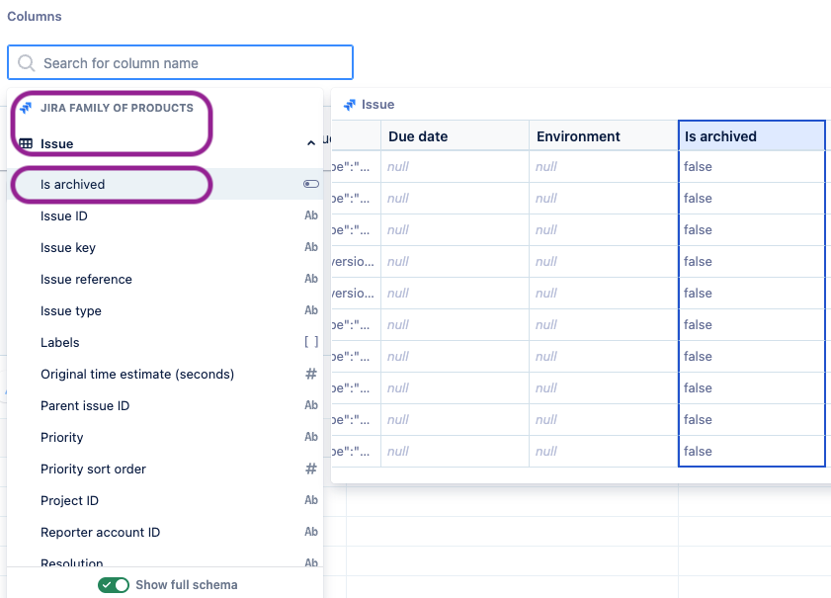Viewport: 831px width, 598px height.
Task: Select the Priority sort order column
Action: [165, 470]
